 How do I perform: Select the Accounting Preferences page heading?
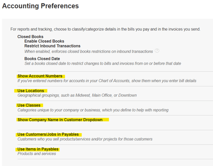[x=41, y=6]
